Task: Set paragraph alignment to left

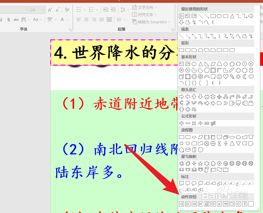Action: 79,20
